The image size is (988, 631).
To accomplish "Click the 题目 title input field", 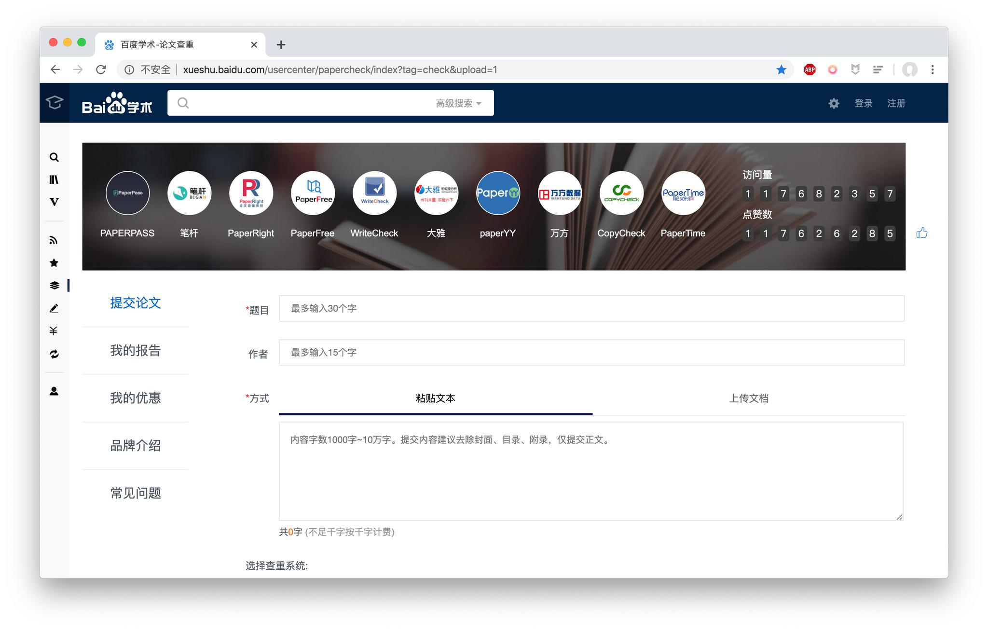I will (x=591, y=308).
